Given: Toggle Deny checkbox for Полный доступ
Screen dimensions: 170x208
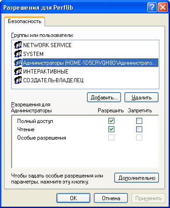Looking at the screenshot, I should tap(139, 121).
